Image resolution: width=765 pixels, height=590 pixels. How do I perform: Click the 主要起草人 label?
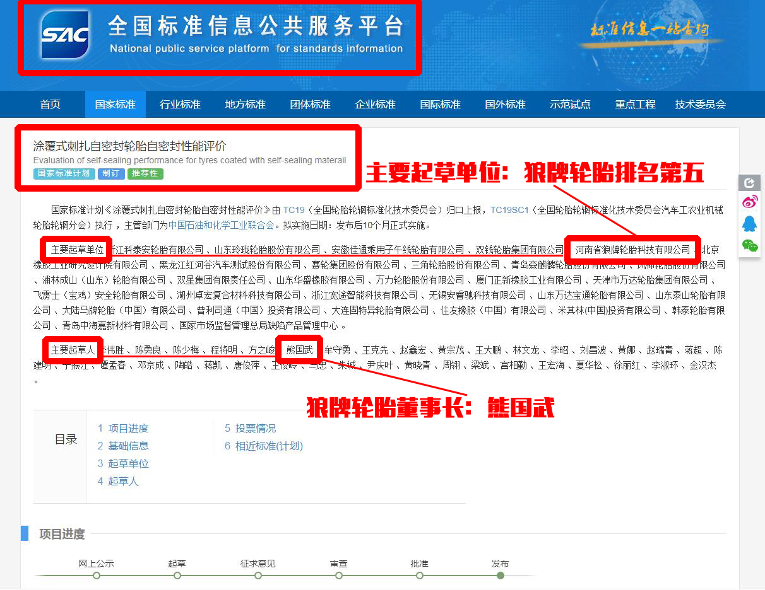tap(72, 350)
